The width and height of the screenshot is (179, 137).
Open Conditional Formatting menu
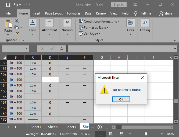[x=99, y=21]
